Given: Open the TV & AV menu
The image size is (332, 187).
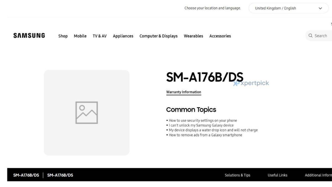Looking at the screenshot, I should 100,36.
